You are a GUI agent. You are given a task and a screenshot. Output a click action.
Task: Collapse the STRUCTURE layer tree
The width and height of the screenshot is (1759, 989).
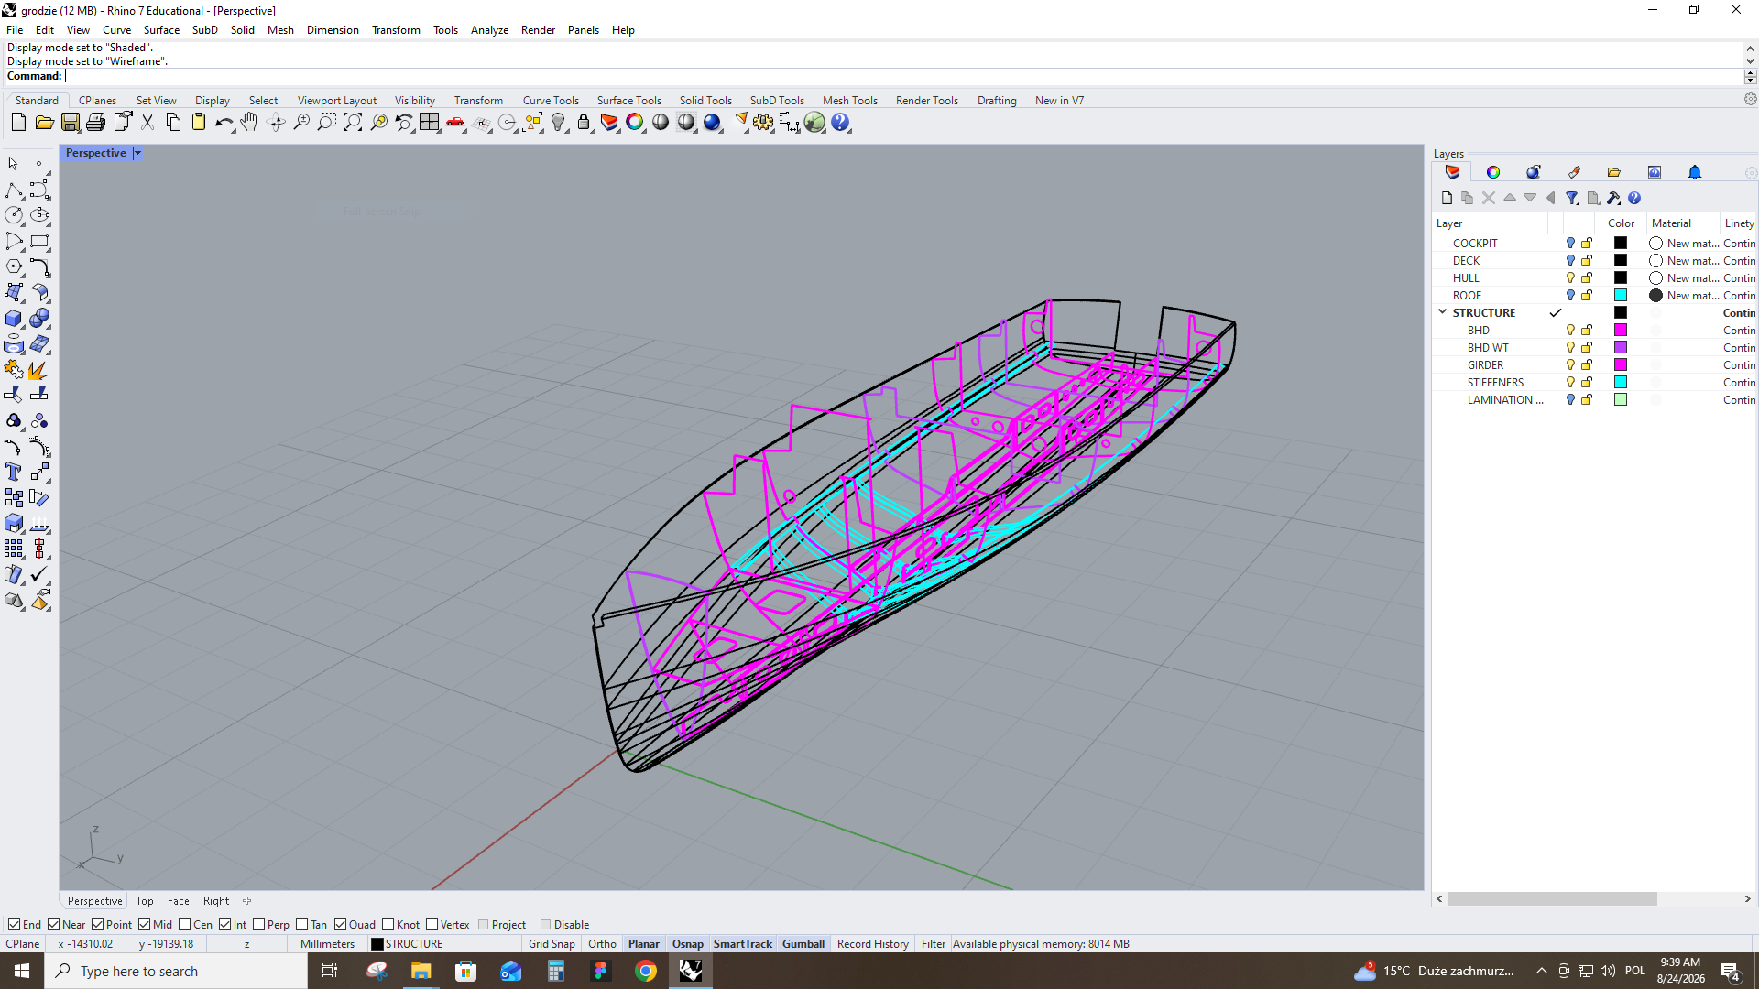(1443, 312)
